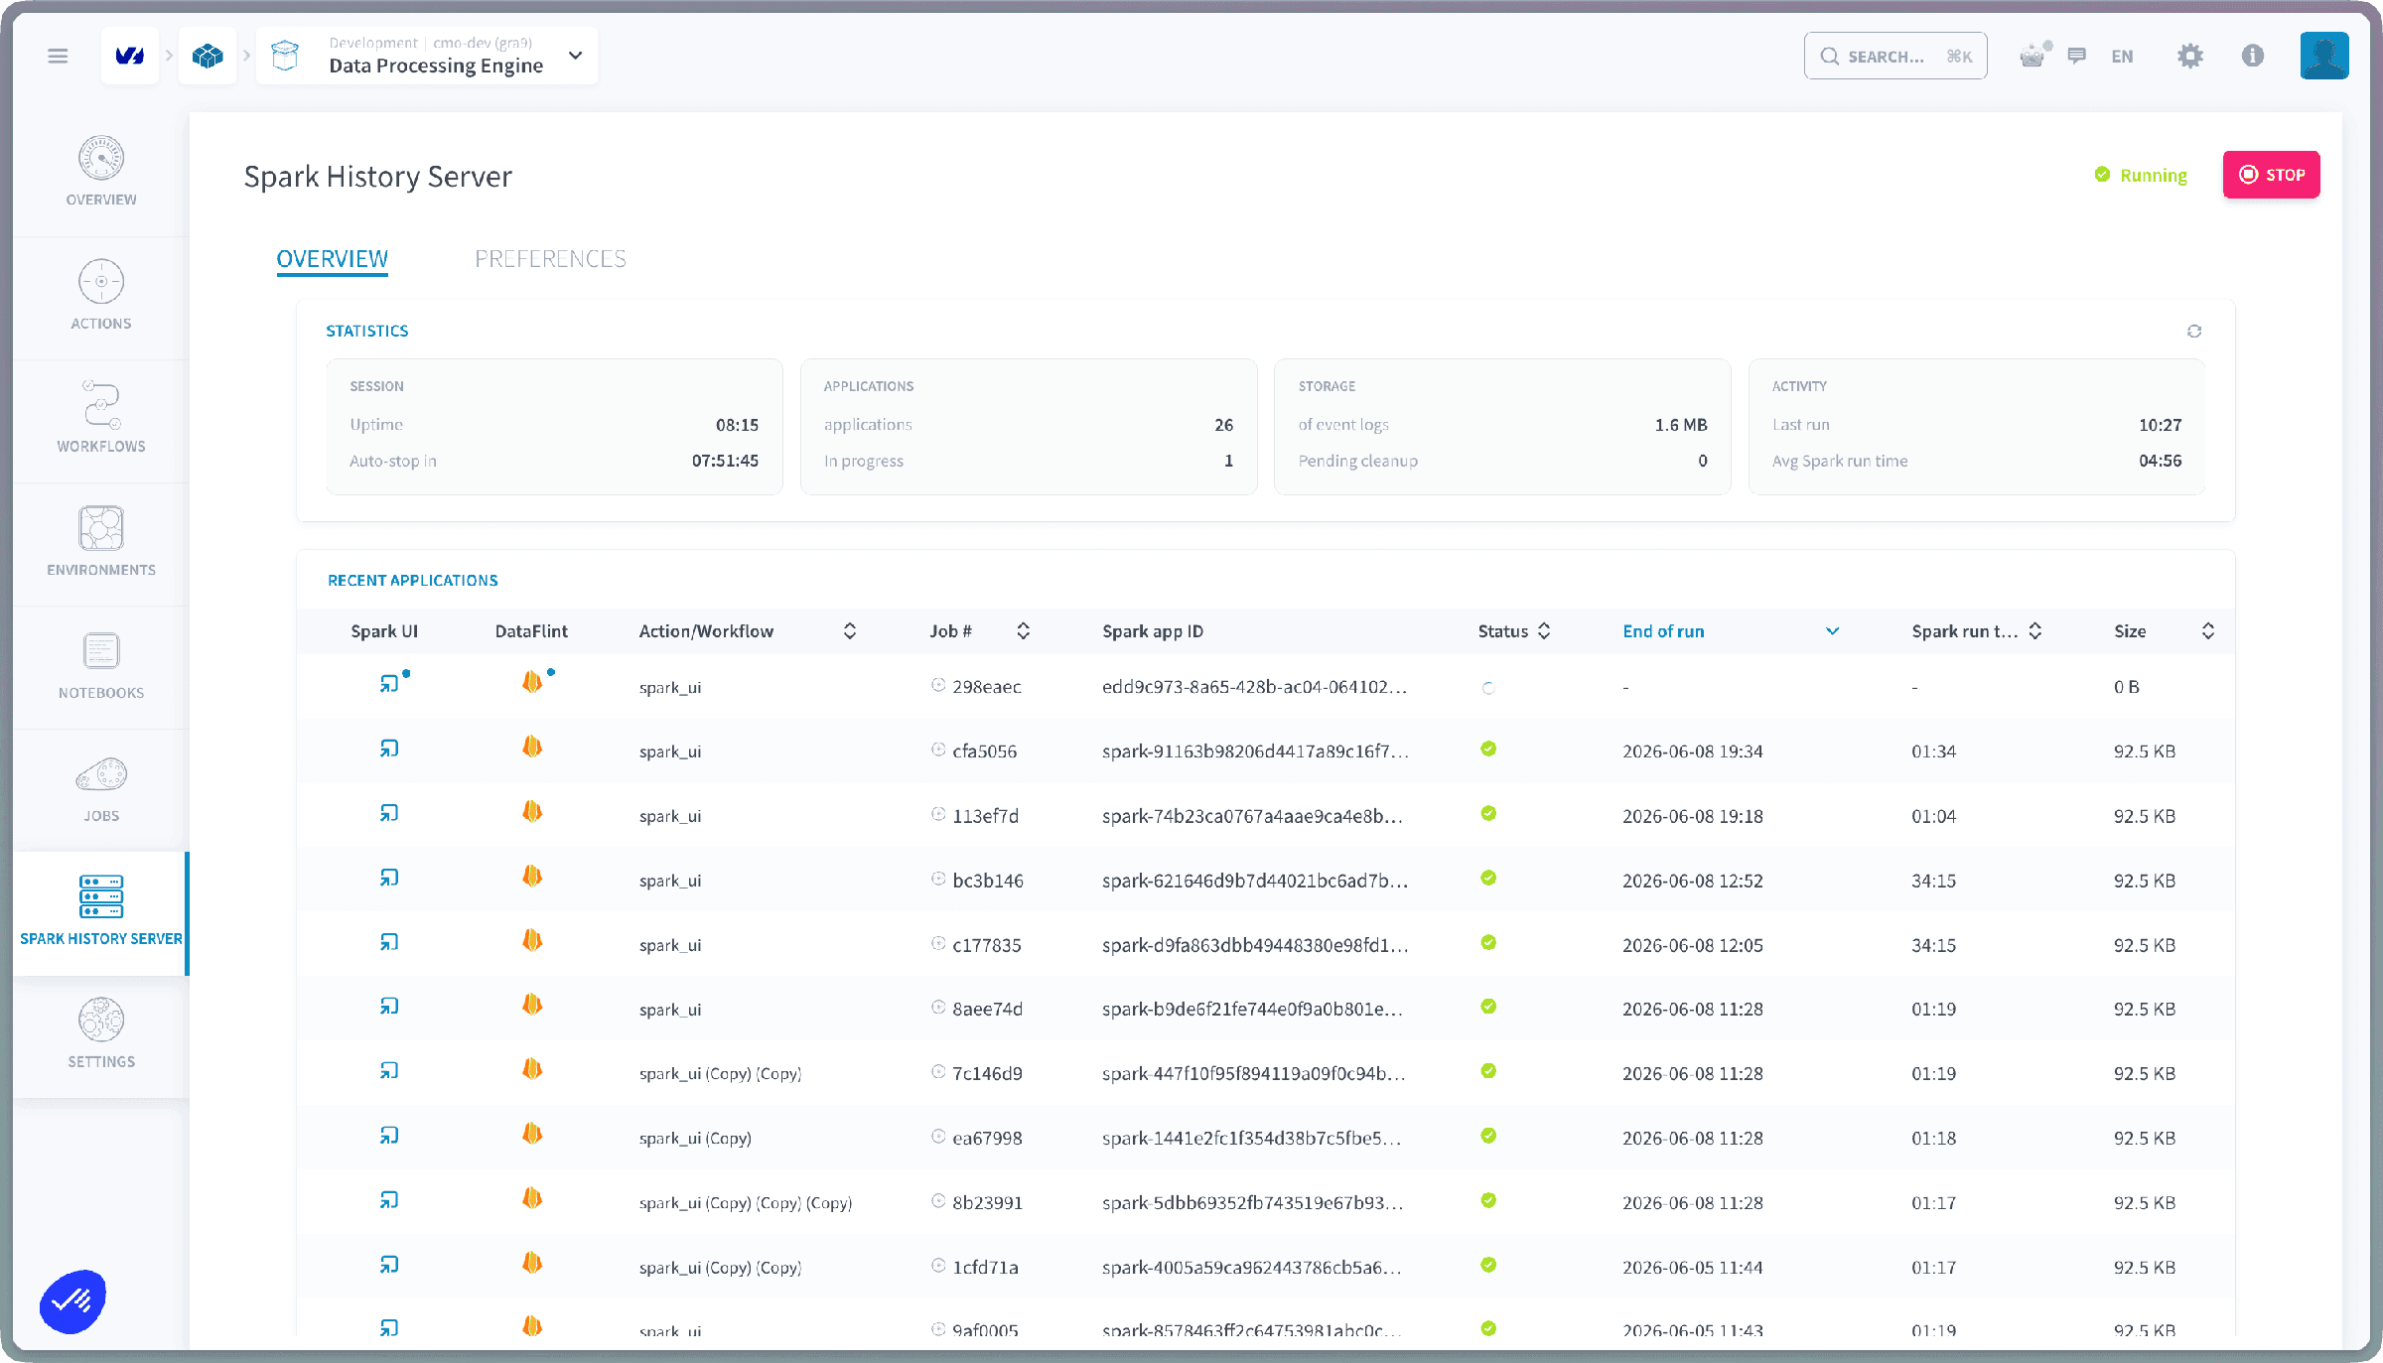Image resolution: width=2383 pixels, height=1363 pixels.
Task: Click job link cfa5056
Action: coord(984,751)
